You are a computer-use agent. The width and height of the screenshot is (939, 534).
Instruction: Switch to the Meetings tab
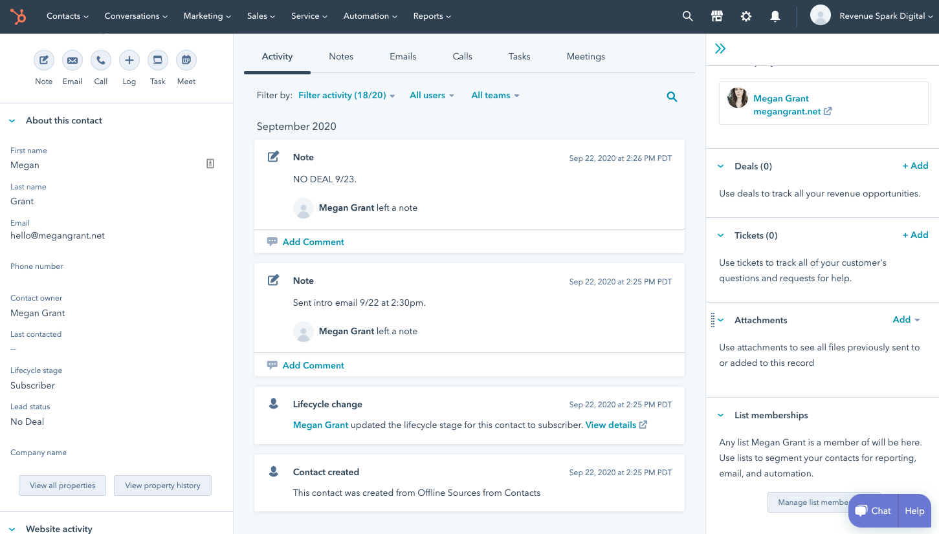[585, 56]
